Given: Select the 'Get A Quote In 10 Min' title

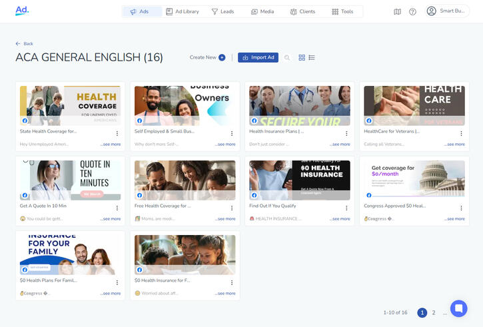Looking at the screenshot, I should coord(43,206).
